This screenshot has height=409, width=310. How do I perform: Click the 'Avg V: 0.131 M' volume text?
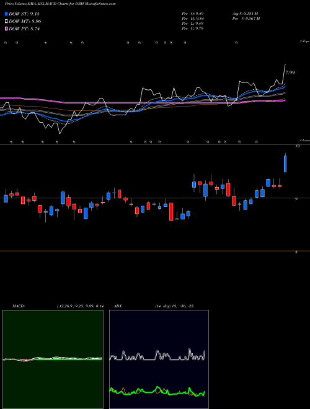[x=245, y=14]
